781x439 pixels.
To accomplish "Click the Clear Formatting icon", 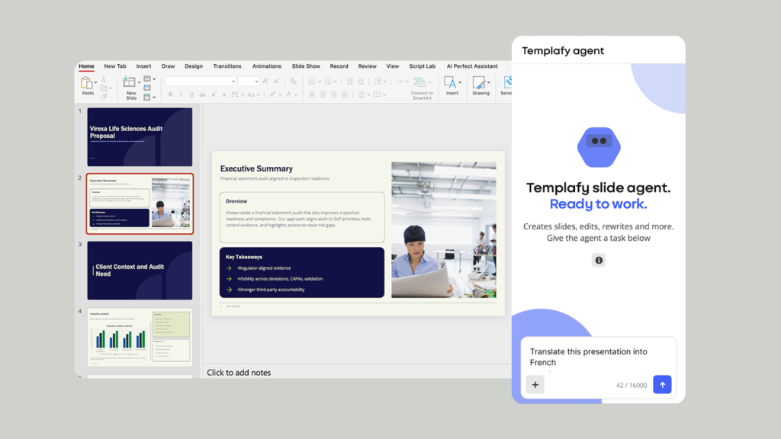I will [294, 81].
